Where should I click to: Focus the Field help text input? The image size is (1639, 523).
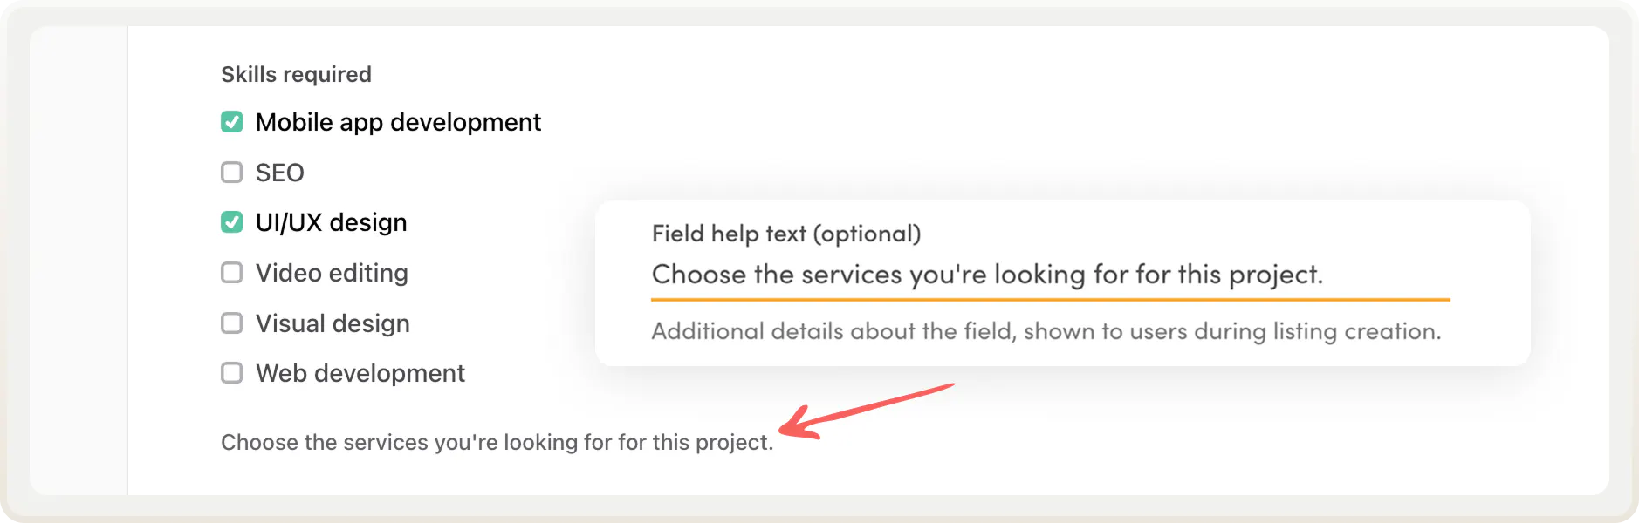tap(986, 275)
